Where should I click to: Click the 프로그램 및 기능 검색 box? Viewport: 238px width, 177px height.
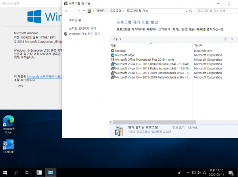217,11
